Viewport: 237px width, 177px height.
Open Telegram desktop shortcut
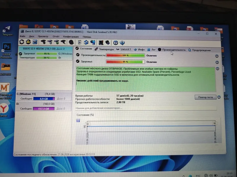(7, 31)
